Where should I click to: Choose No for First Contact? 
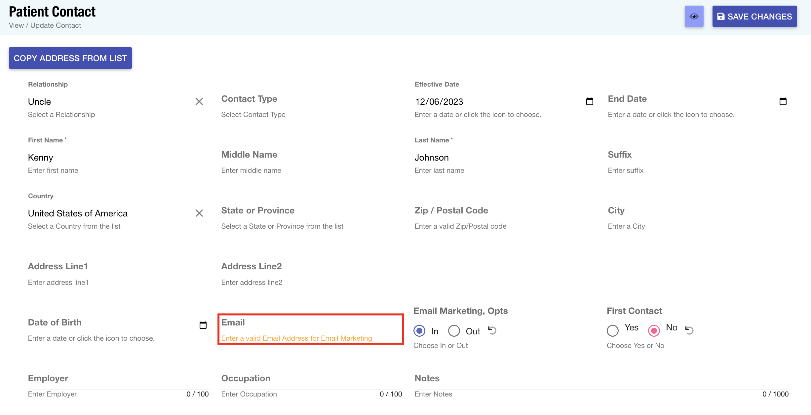tap(654, 330)
